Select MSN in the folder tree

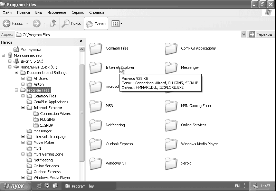click(37, 148)
